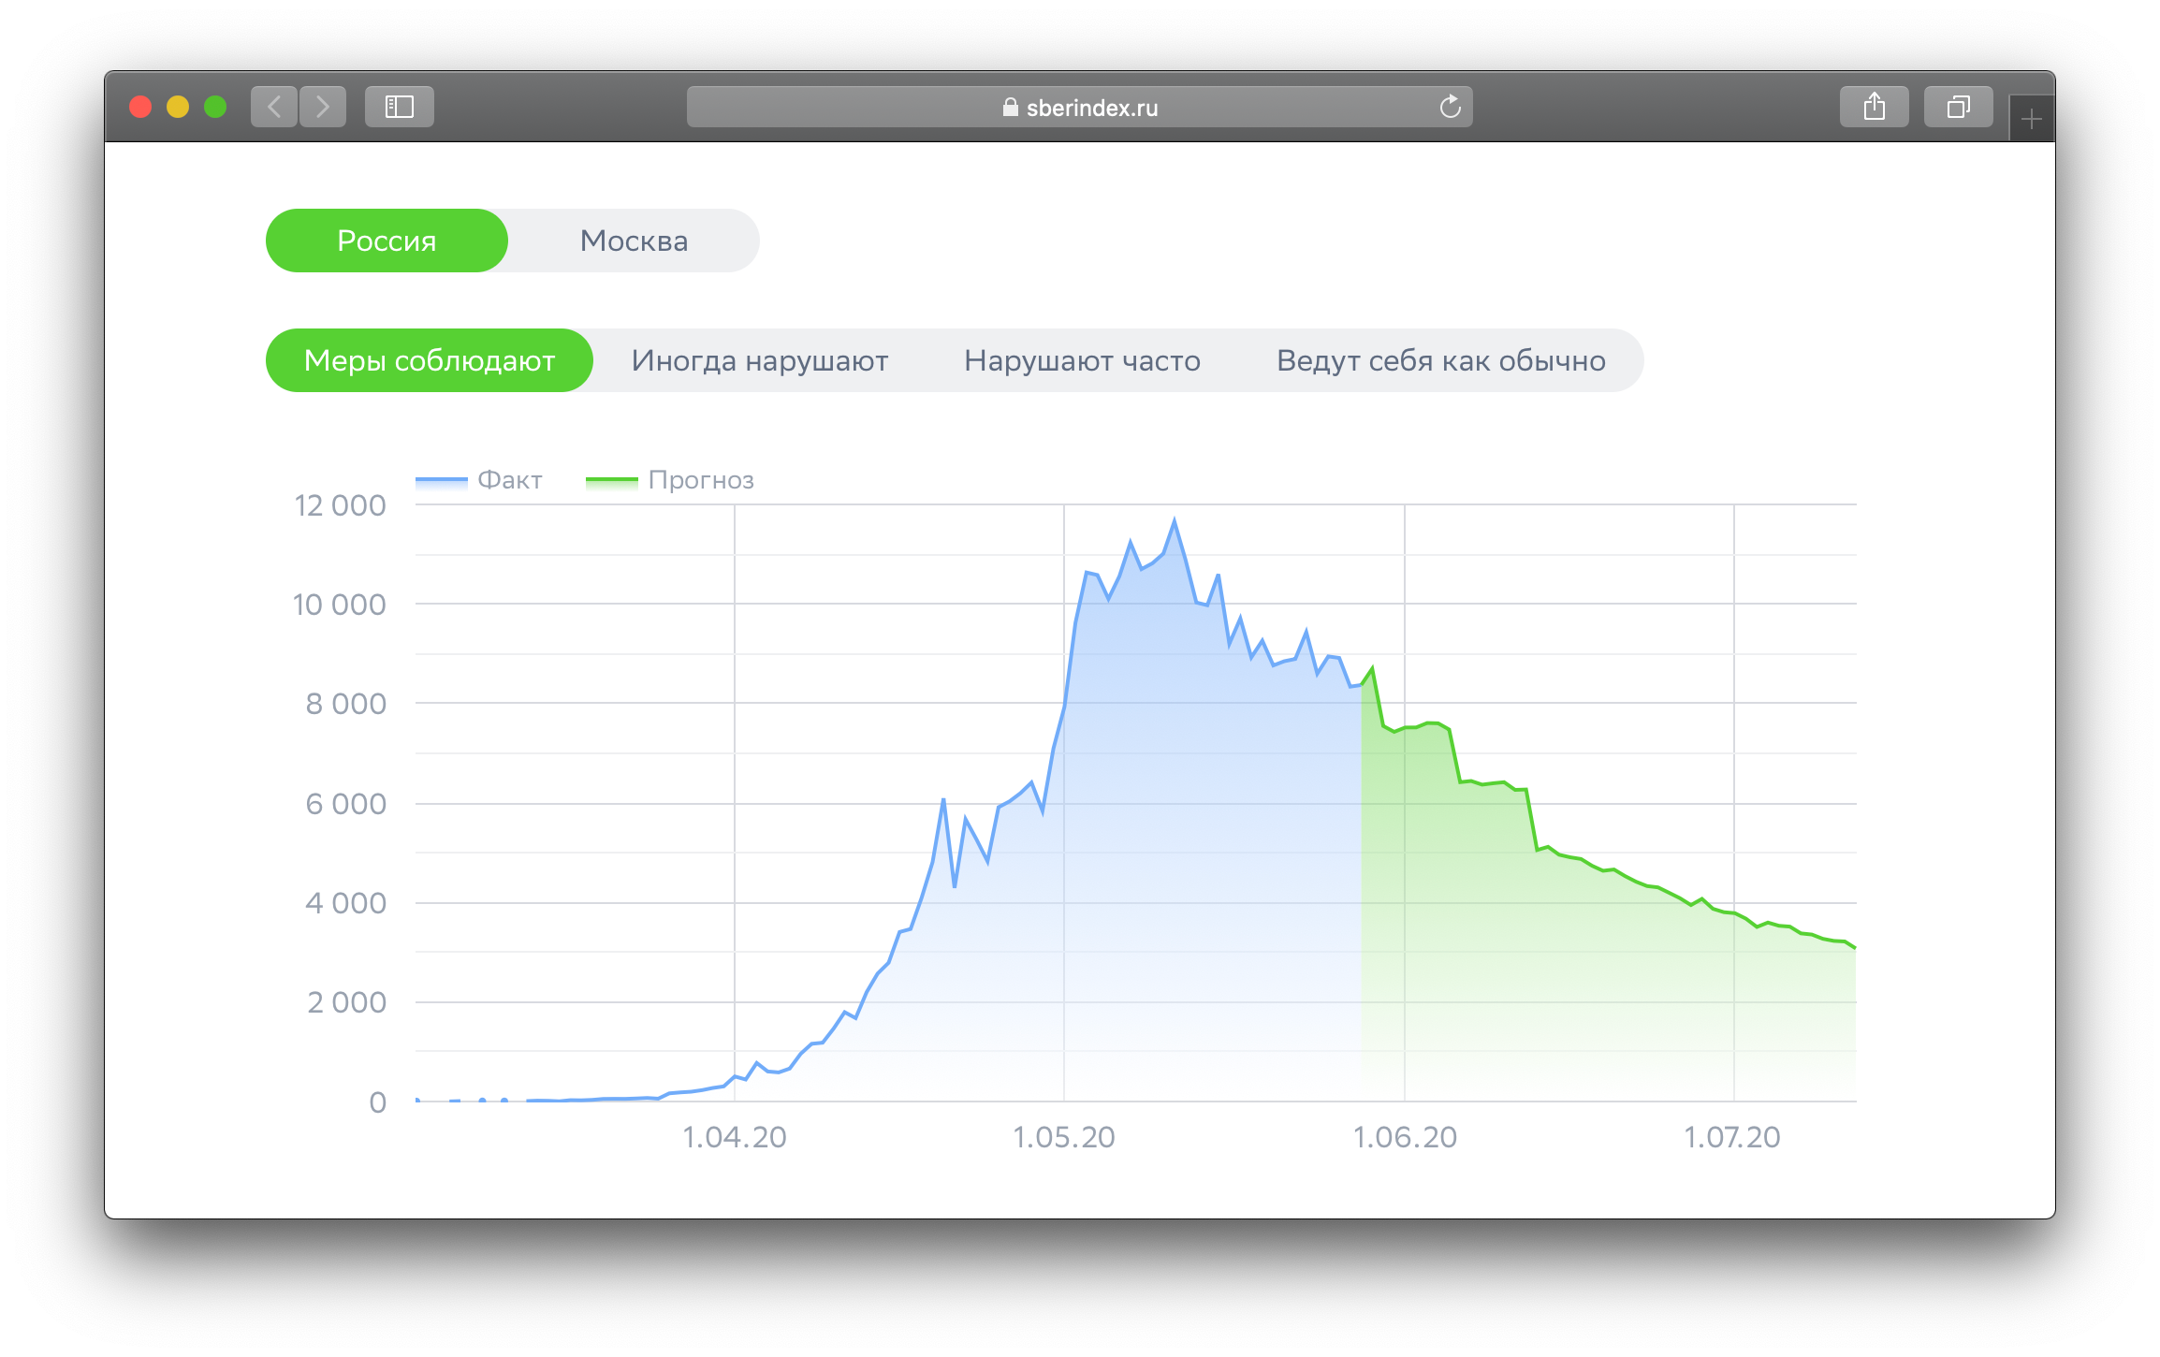Click the green yellow minimize window button
The image size is (2160, 1357).
[178, 107]
